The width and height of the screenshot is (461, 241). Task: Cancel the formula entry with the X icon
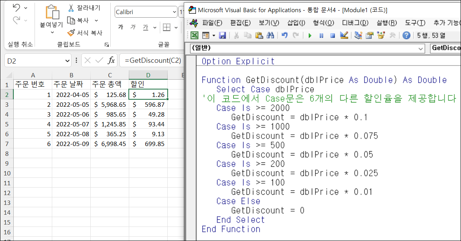pos(87,60)
